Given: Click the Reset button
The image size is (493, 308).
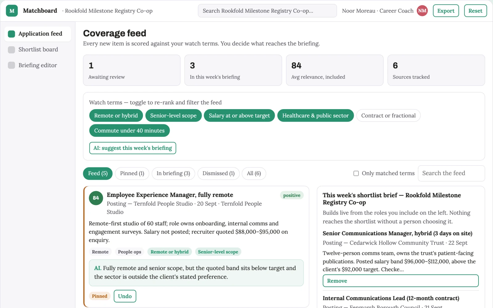Looking at the screenshot, I should [x=475, y=11].
